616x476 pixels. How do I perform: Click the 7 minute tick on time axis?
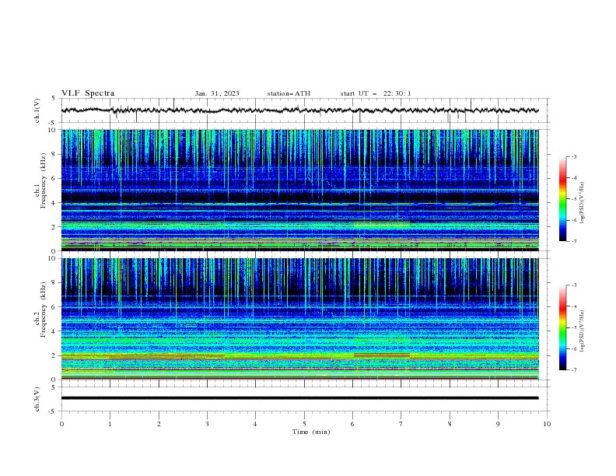401,424
